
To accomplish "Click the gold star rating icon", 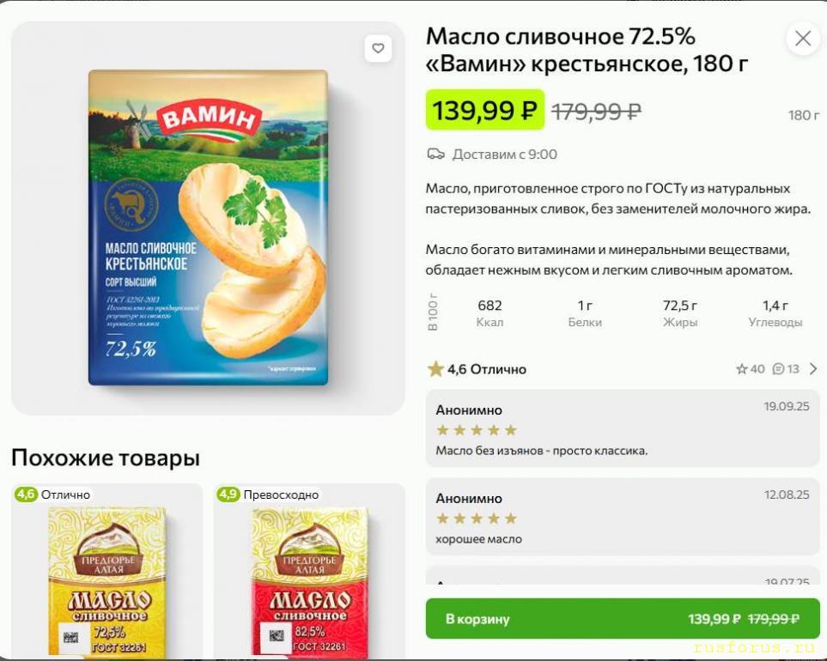I will [x=435, y=369].
